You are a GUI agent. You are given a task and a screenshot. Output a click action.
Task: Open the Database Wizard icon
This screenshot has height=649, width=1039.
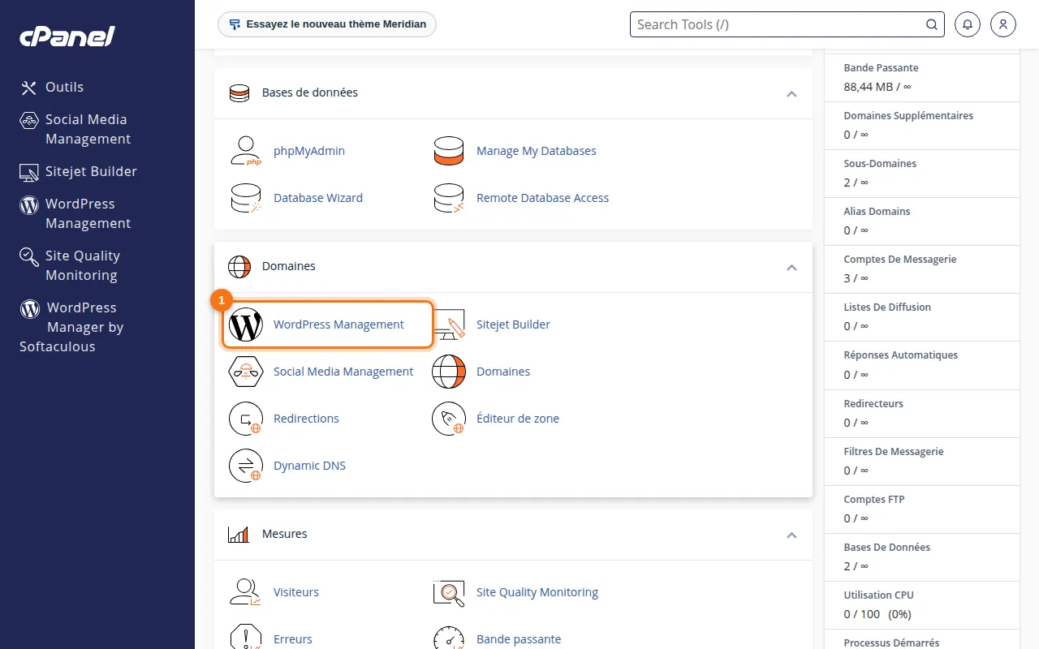[245, 198]
